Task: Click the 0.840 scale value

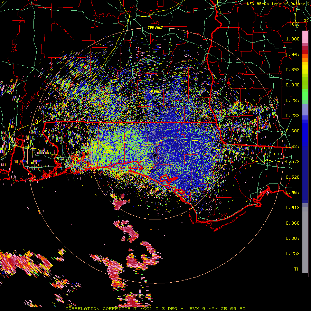Action: [293, 85]
